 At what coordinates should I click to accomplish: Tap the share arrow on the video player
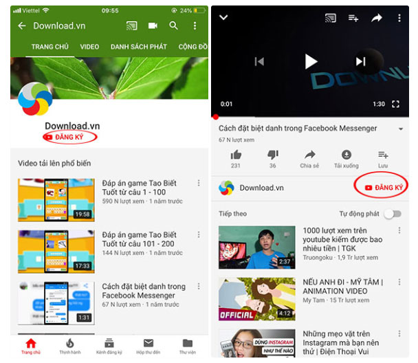coord(377,18)
